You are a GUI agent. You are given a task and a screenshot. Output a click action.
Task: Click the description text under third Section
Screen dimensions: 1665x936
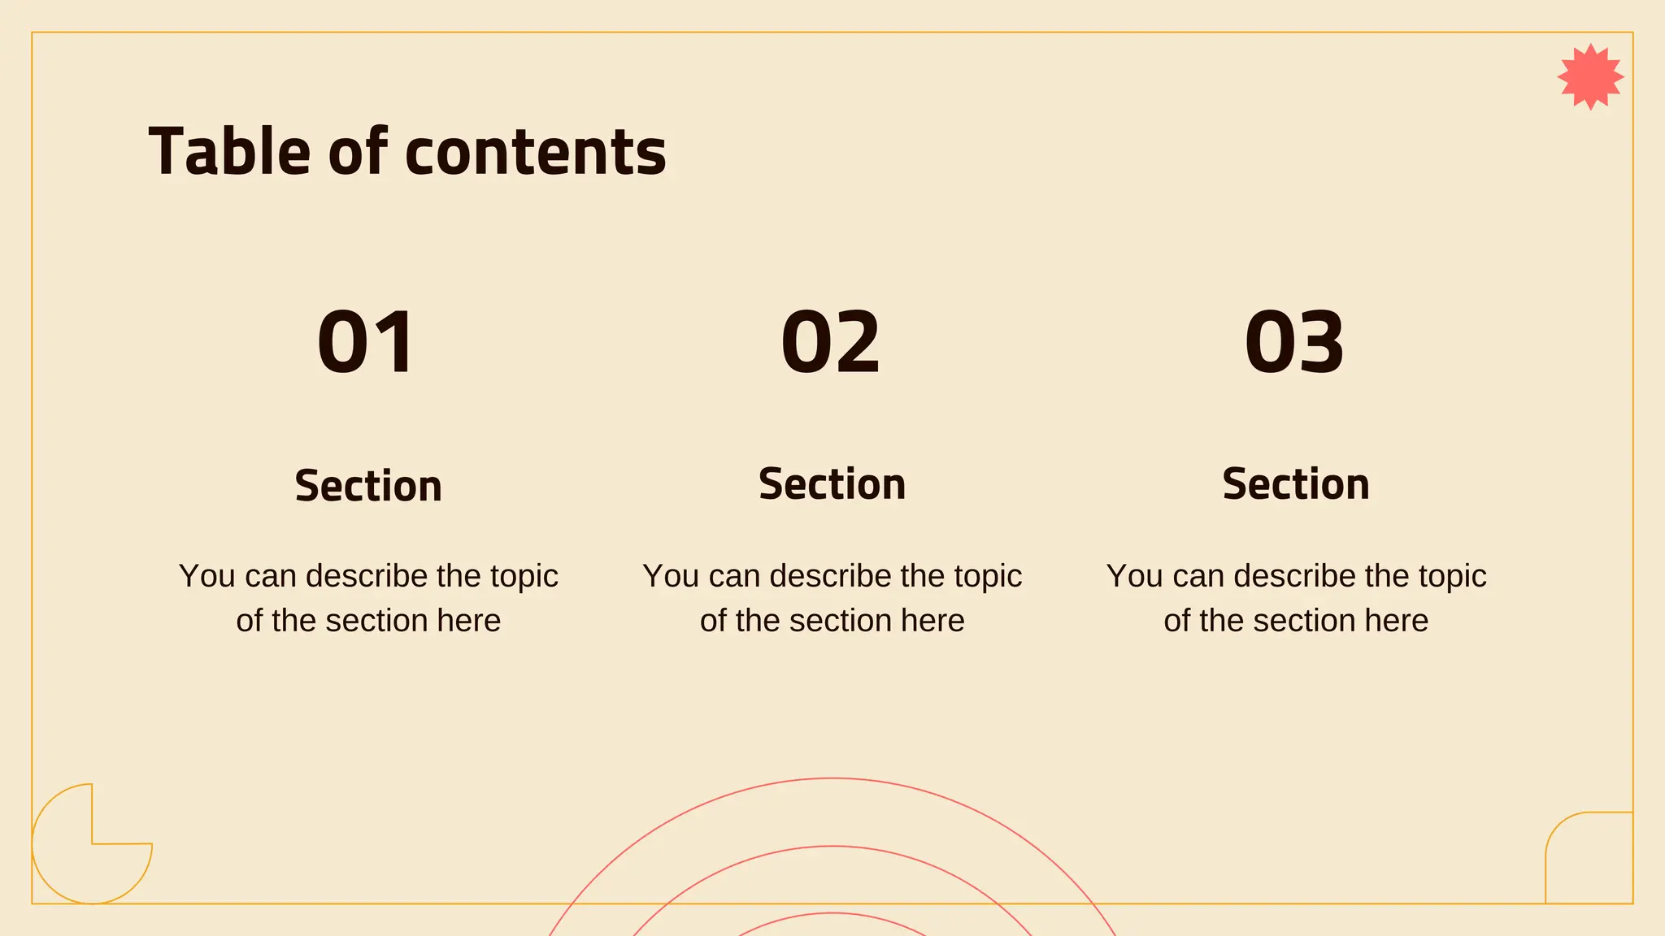point(1296,598)
